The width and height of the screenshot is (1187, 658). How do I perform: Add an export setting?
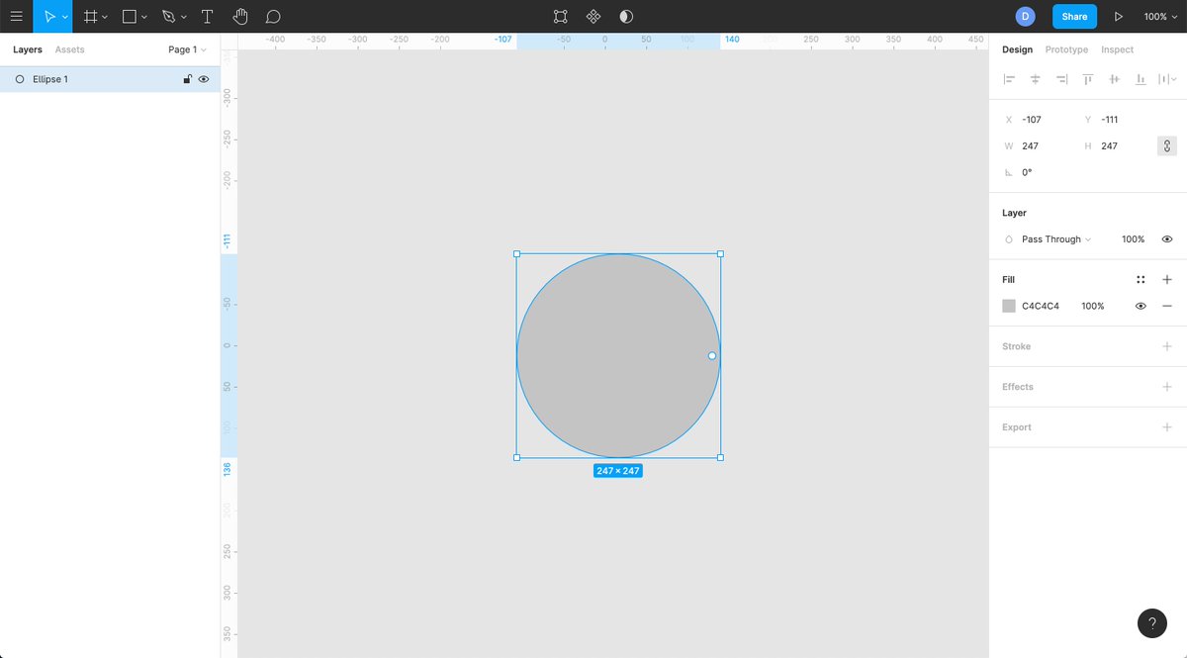coord(1167,427)
